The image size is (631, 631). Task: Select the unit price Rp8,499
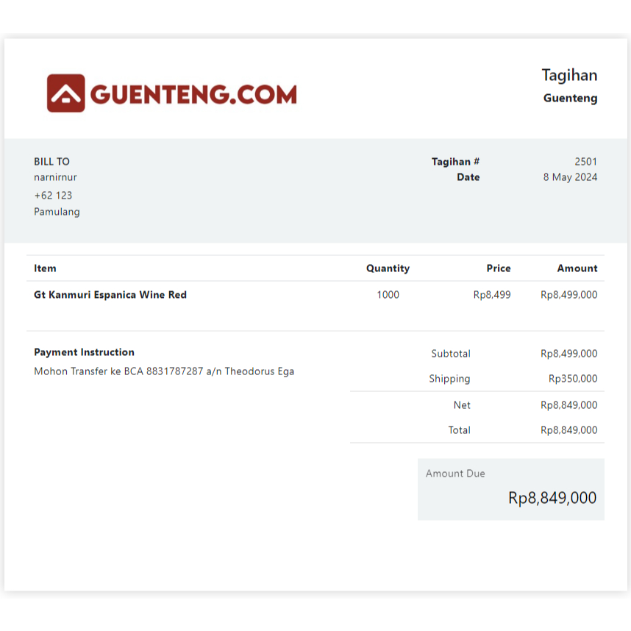(491, 295)
